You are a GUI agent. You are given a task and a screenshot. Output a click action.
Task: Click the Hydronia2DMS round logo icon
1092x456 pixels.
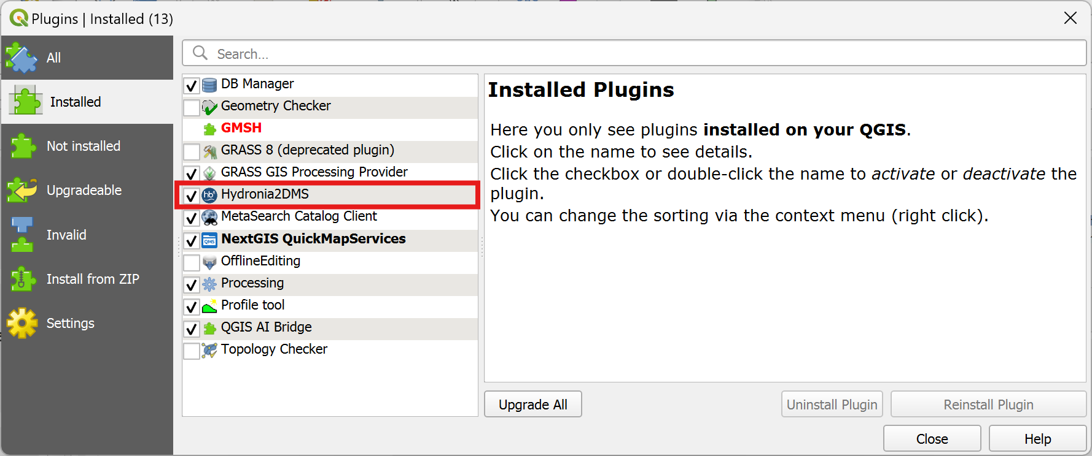click(209, 196)
